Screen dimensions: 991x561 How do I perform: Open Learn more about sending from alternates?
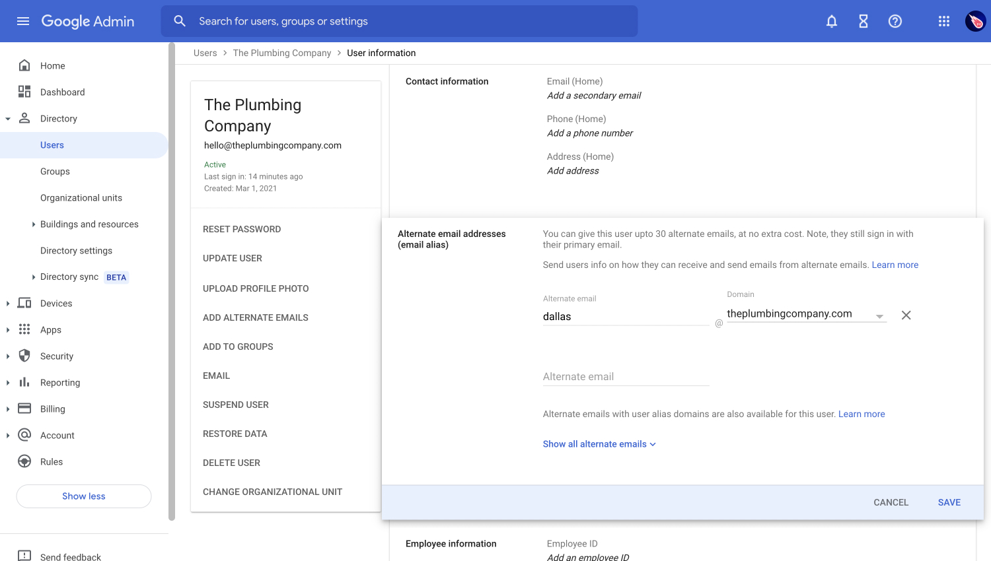[895, 265]
